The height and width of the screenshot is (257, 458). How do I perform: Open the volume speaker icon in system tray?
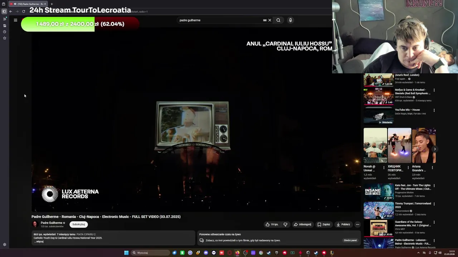click(440, 253)
